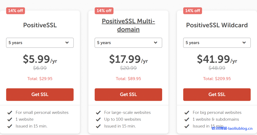Click checkmark beside 'For large-scale websites'
The image size is (257, 135).
pyautogui.click(x=98, y=113)
